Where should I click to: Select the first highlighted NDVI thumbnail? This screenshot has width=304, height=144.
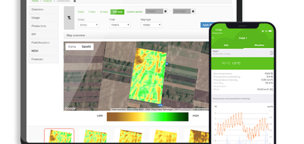(x=59, y=136)
